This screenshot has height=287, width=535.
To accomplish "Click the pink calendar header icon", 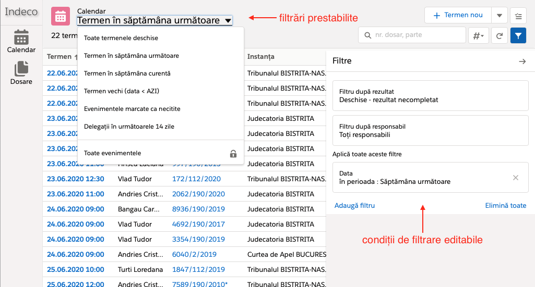I will click(x=61, y=16).
